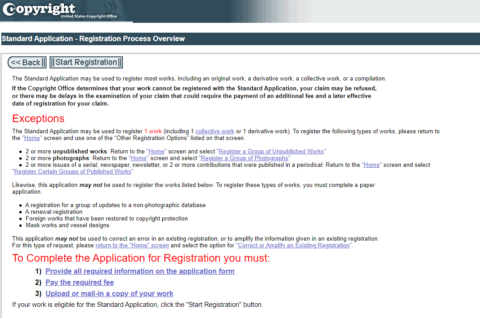The width and height of the screenshot is (480, 318).
Task: Click the first Home link in Exceptions paragraph
Action: [32, 137]
